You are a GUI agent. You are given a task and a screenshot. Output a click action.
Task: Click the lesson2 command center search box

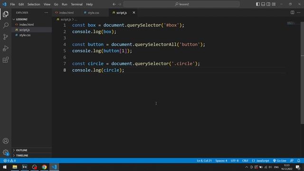tap(181, 4)
